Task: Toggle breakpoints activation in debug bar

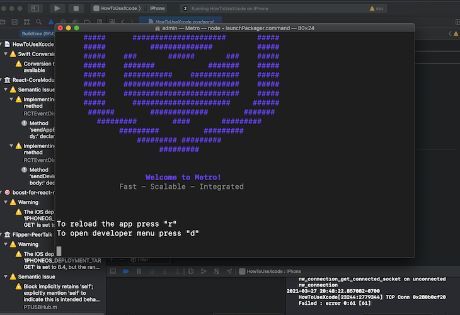Action: pos(125,272)
